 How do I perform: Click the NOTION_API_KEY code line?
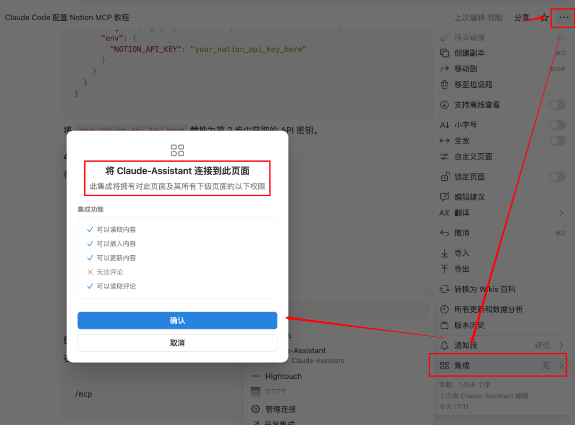[208, 49]
